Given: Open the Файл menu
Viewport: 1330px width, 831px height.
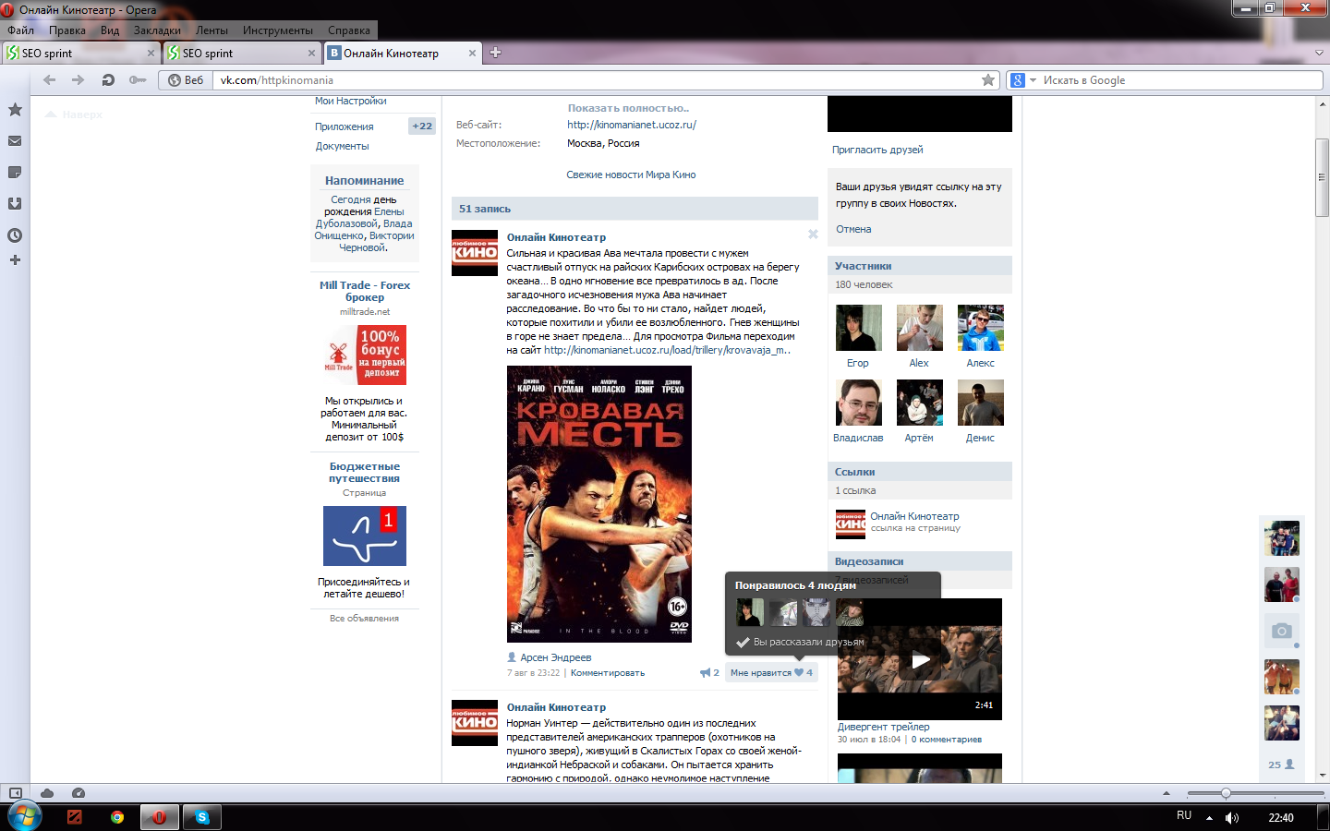Looking at the screenshot, I should pos(20,30).
